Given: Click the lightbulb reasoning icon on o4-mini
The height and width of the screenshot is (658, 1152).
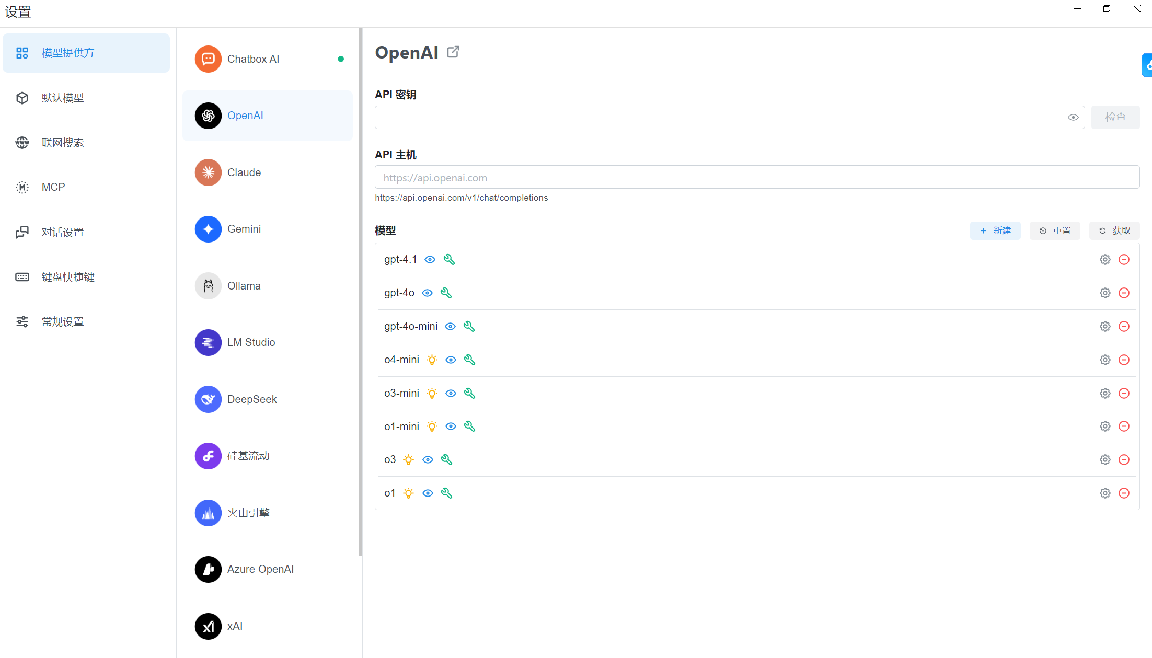Looking at the screenshot, I should click(432, 360).
